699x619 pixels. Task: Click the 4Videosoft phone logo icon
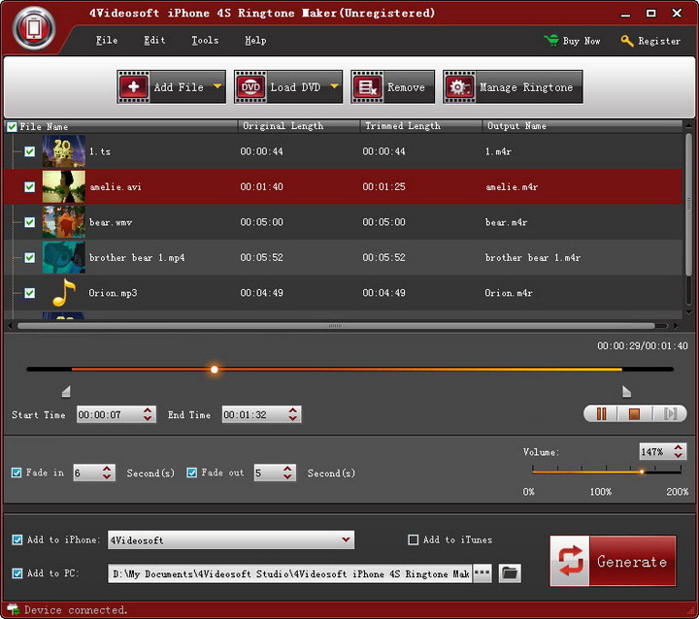[x=34, y=28]
